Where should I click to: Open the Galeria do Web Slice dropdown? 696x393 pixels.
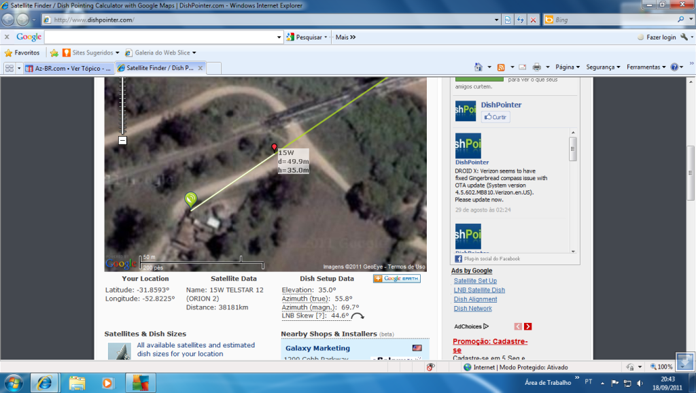pyautogui.click(x=194, y=53)
